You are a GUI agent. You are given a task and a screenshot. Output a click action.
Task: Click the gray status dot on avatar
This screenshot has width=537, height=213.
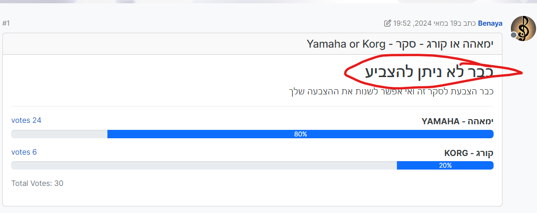coord(513,35)
